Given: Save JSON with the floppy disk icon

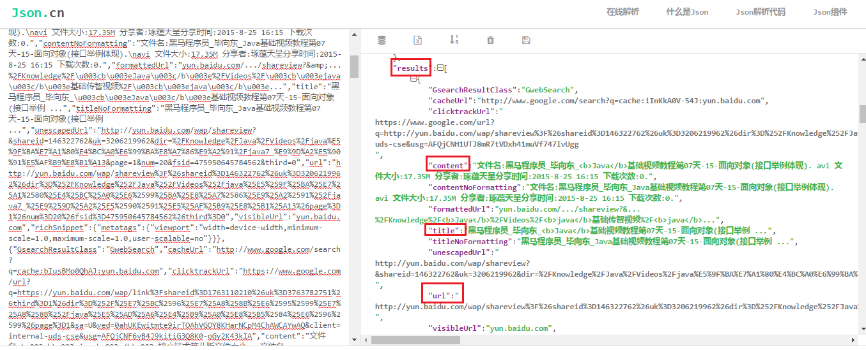Looking at the screenshot, I should pyautogui.click(x=526, y=40).
